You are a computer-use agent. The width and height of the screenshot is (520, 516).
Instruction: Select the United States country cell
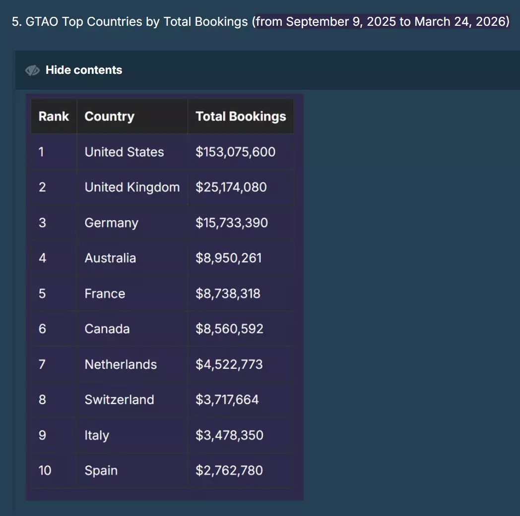tap(124, 152)
